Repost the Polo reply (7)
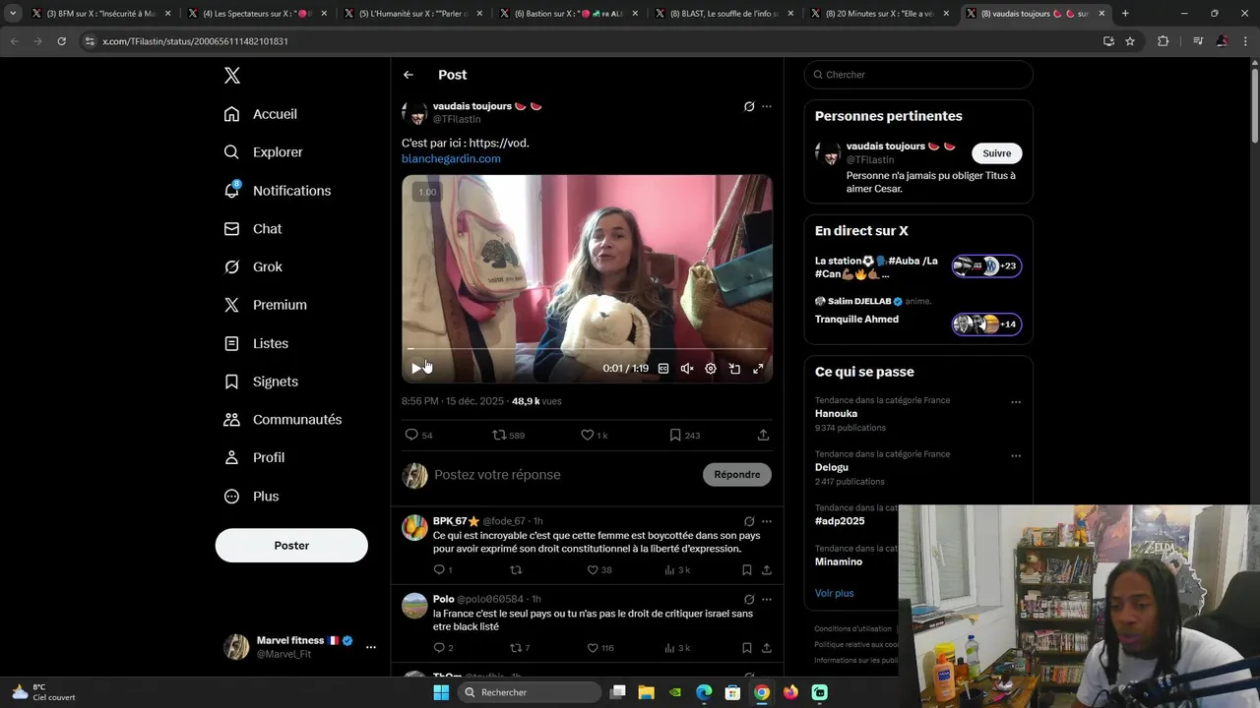 pyautogui.click(x=520, y=648)
